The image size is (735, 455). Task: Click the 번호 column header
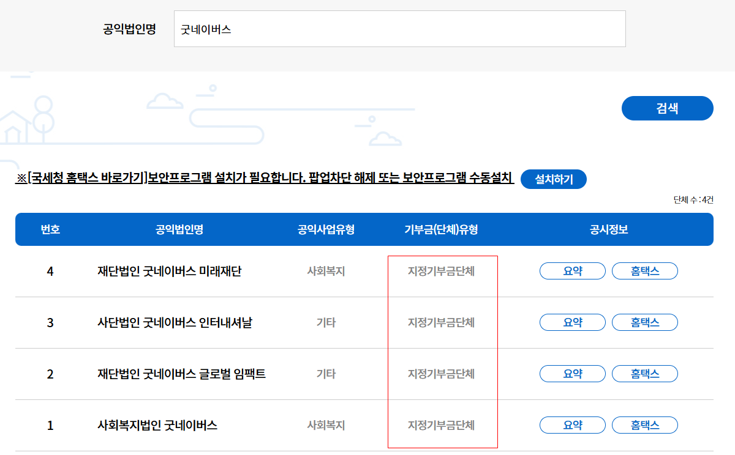[50, 229]
